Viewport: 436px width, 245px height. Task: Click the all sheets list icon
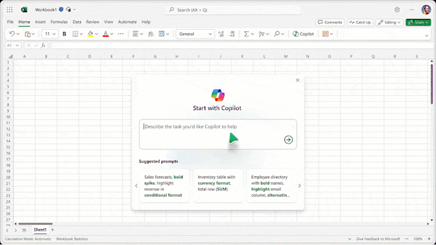pyautogui.click(x=24, y=230)
